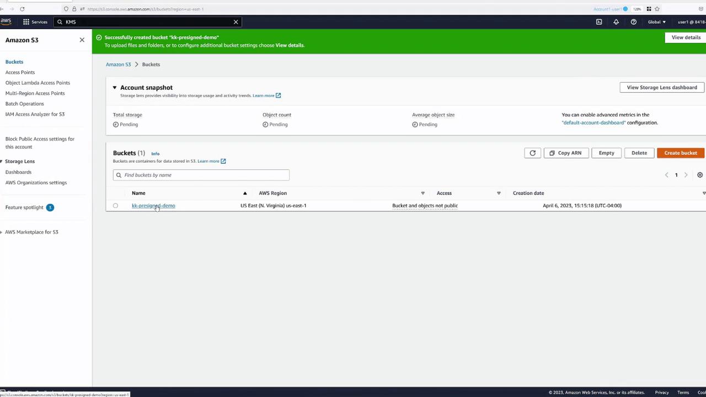Click the Find buckets by name field
706x397 pixels.
click(x=201, y=175)
